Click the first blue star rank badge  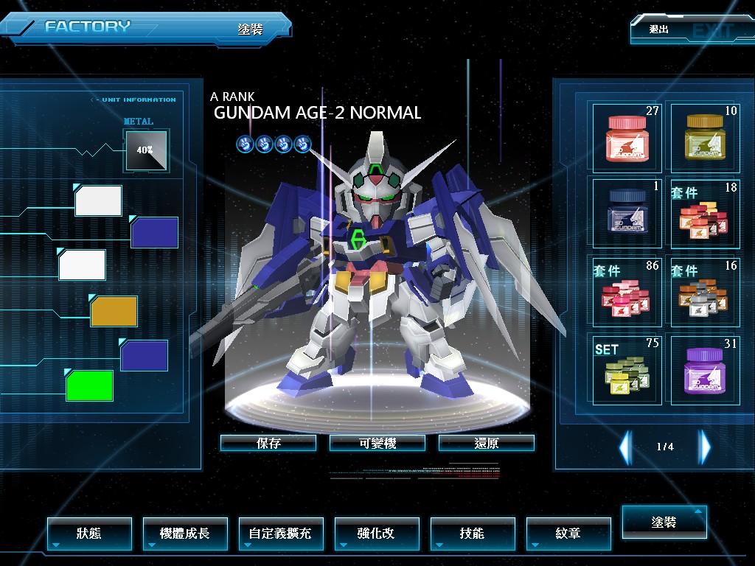246,144
